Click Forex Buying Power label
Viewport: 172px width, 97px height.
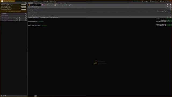click(x=5, y=6)
